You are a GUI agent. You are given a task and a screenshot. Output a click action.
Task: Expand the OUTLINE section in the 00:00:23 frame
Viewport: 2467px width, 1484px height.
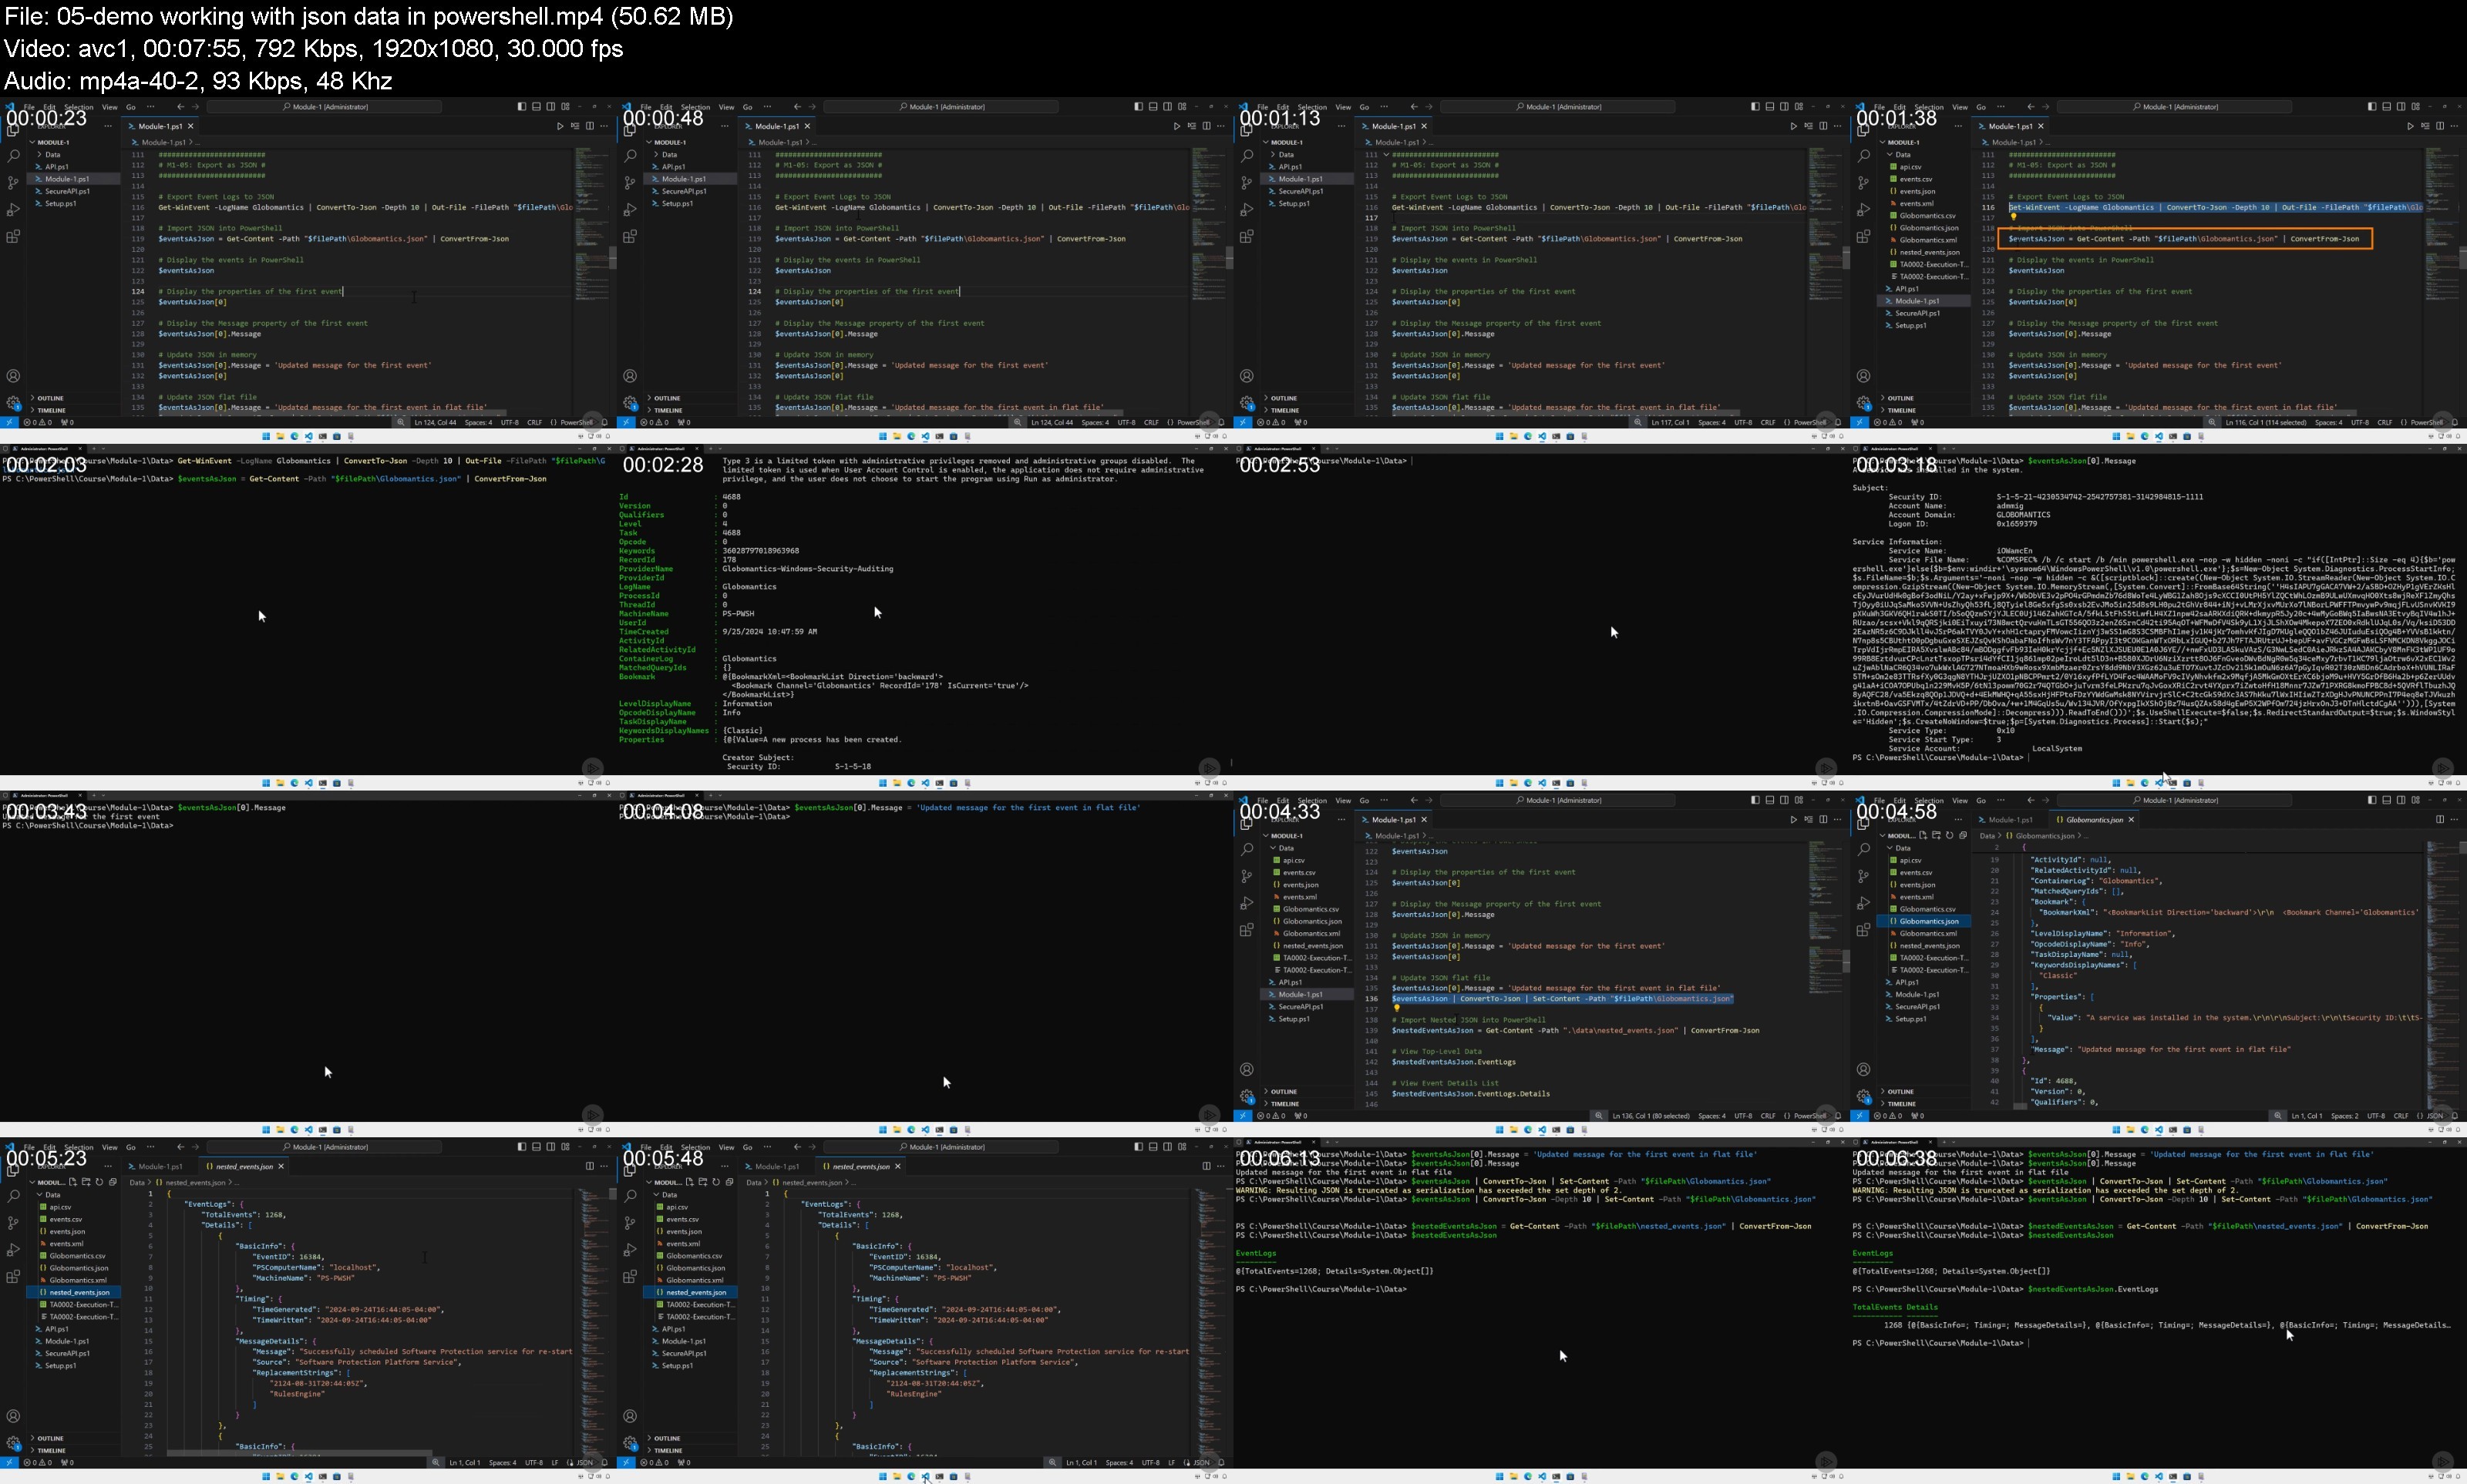50,398
